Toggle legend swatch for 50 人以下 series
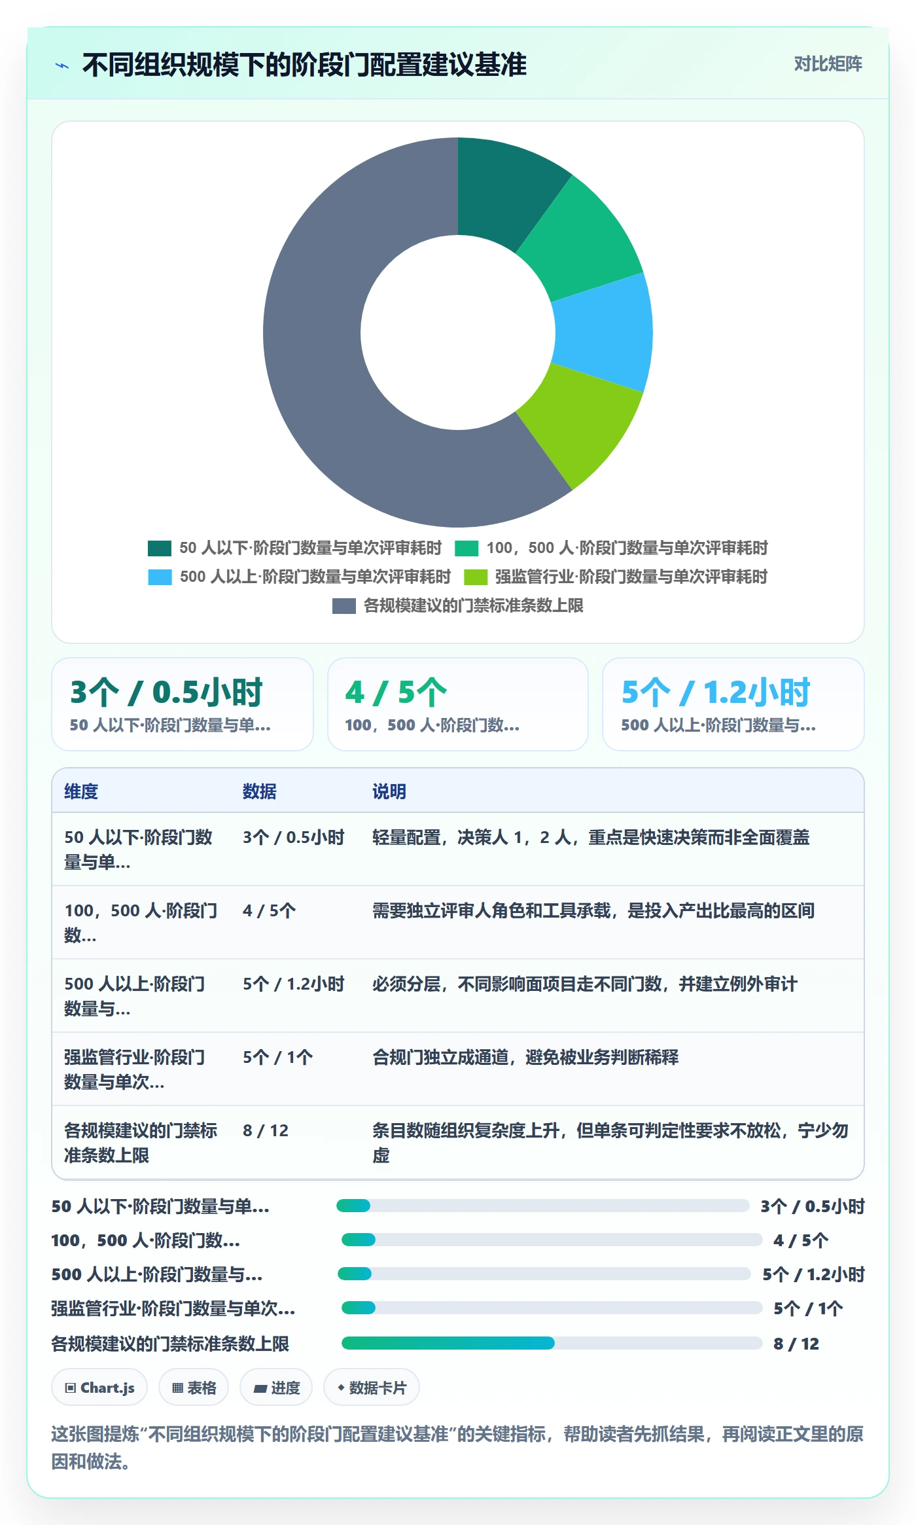Viewport: 916px width, 1525px height. pyautogui.click(x=160, y=548)
